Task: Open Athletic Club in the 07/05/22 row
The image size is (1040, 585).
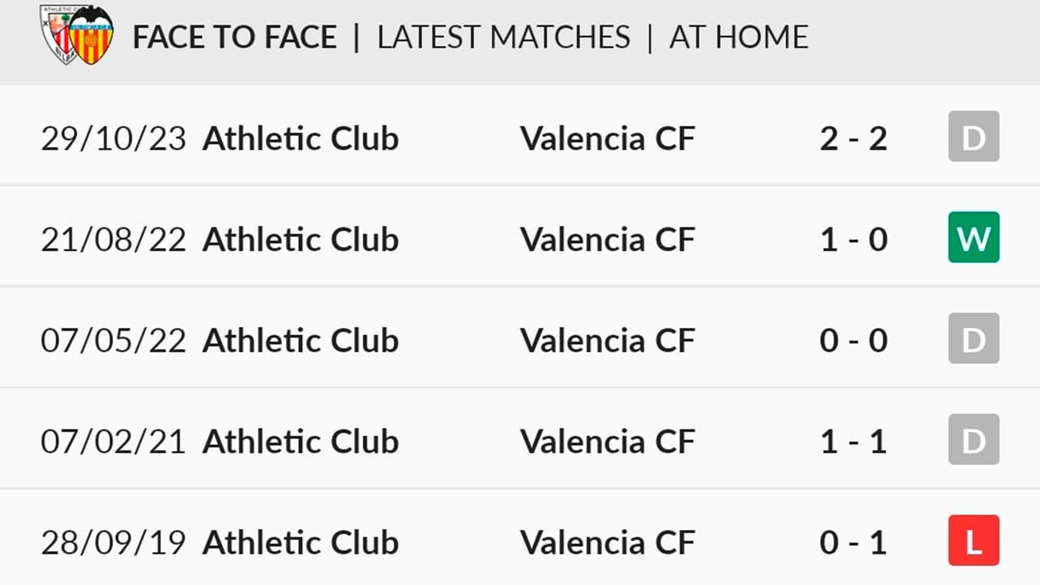Action: pyautogui.click(x=301, y=341)
